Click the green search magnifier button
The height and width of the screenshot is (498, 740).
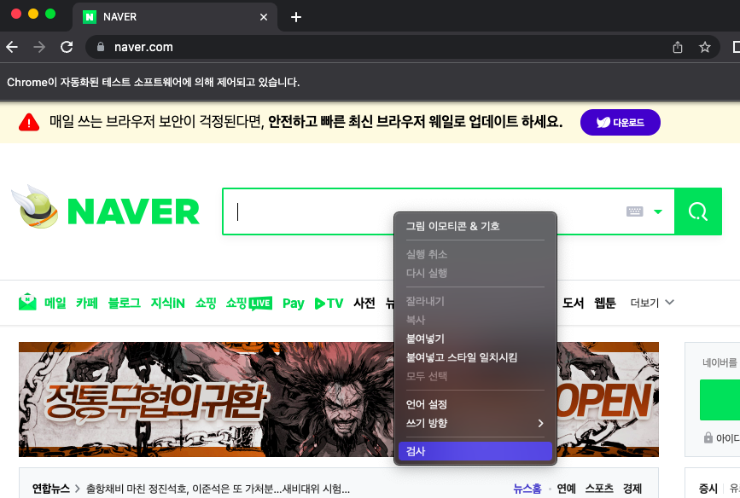698,211
